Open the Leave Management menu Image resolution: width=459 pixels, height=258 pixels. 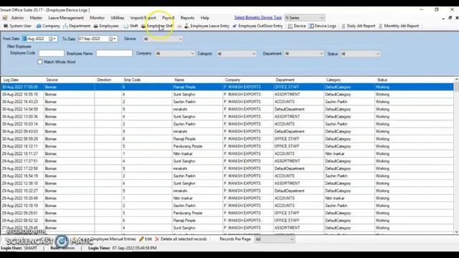(66, 18)
